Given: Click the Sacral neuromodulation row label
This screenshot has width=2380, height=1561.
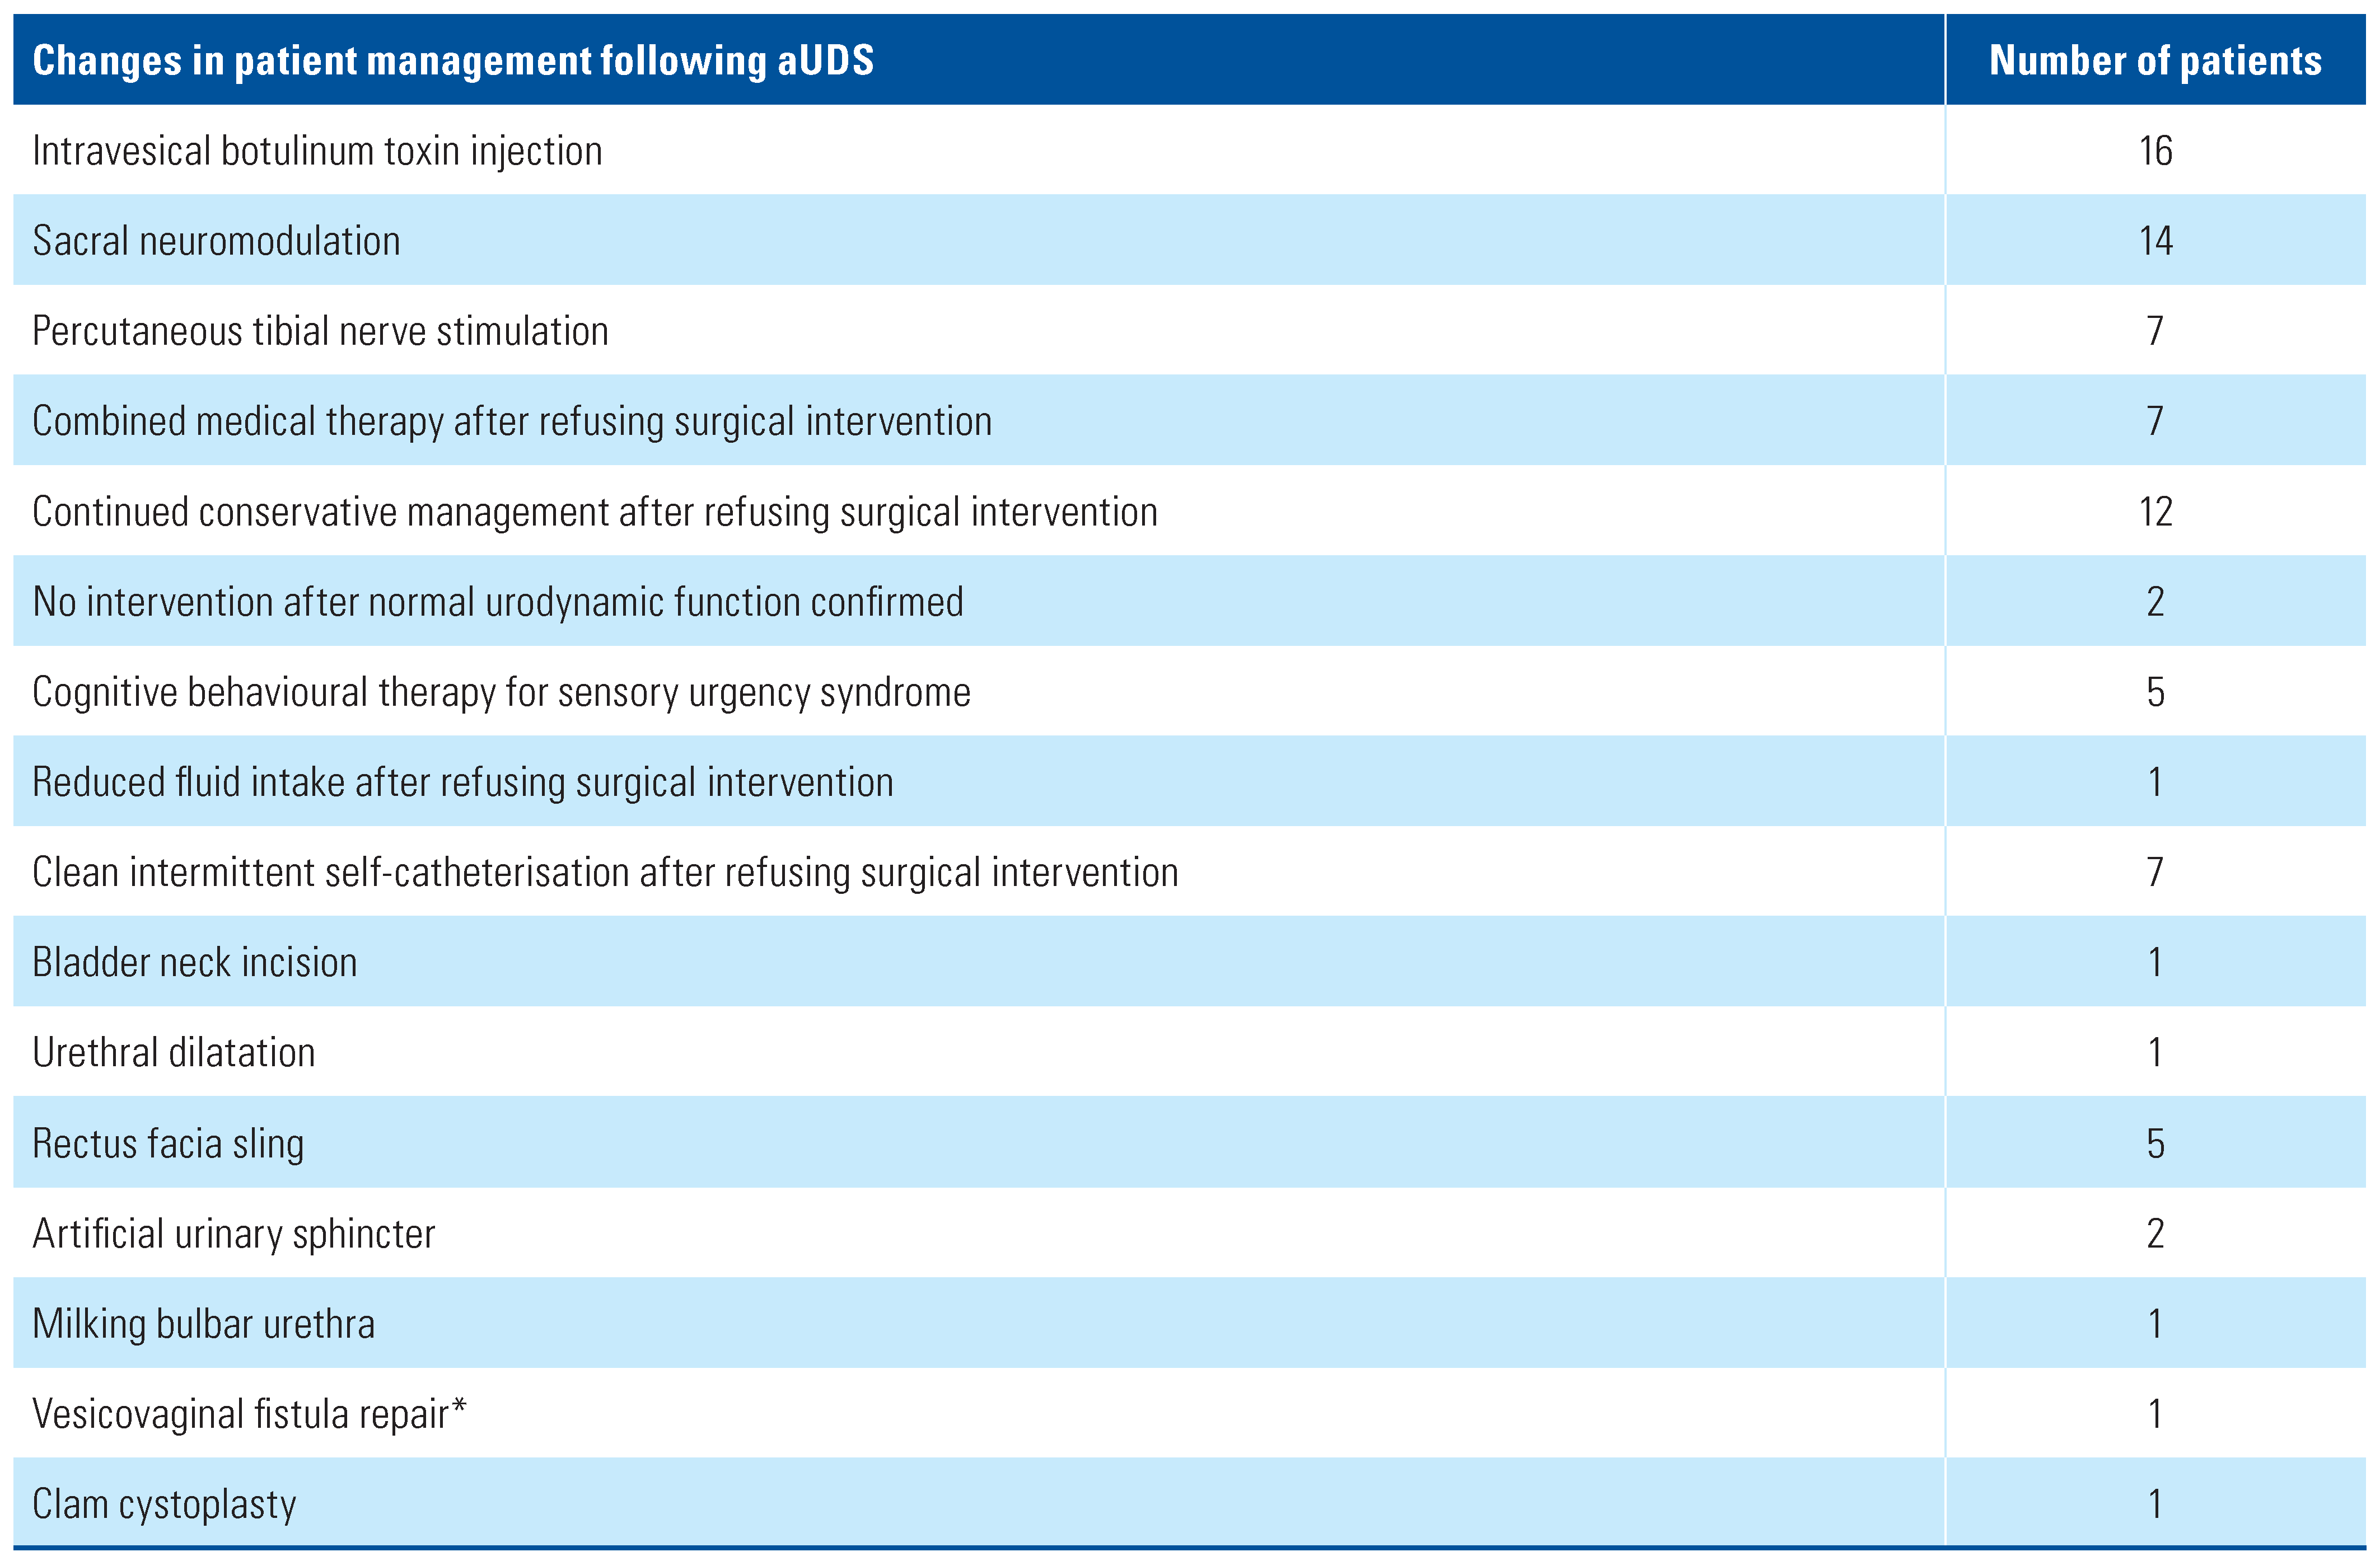Looking at the screenshot, I should (x=216, y=241).
